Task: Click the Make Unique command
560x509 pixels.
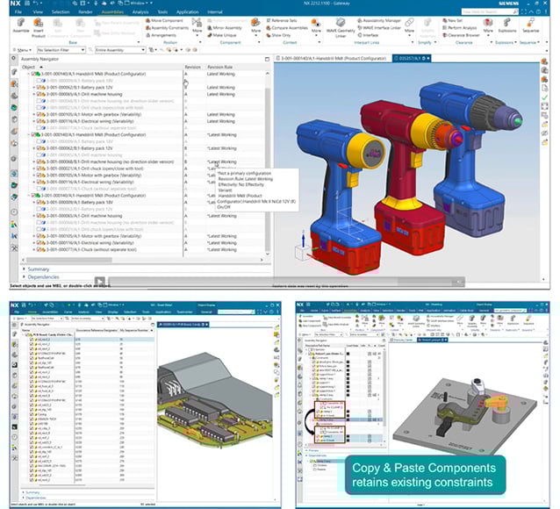Action: [x=222, y=35]
